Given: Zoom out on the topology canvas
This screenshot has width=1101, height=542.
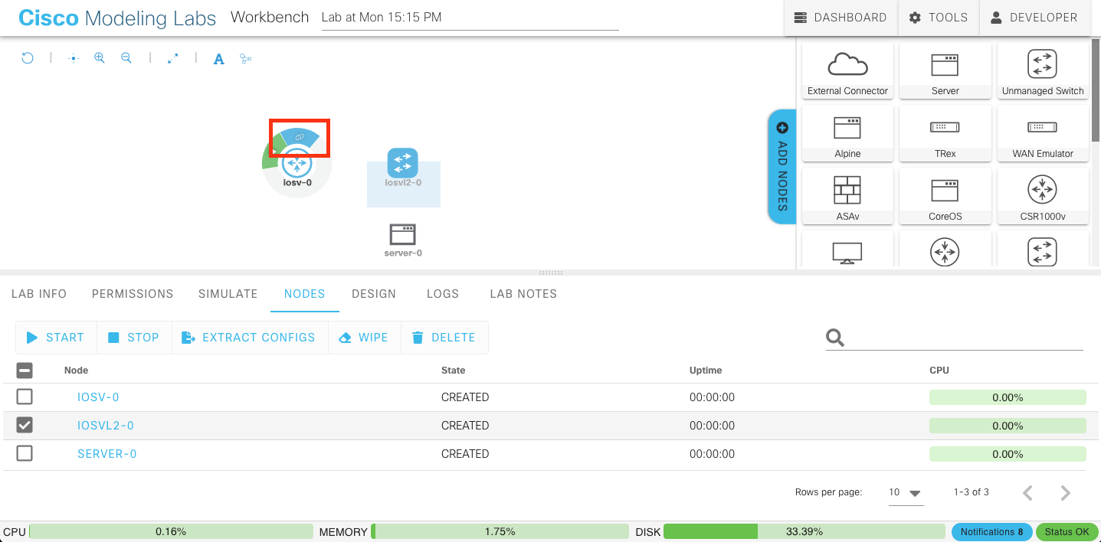Looking at the screenshot, I should click(x=126, y=58).
